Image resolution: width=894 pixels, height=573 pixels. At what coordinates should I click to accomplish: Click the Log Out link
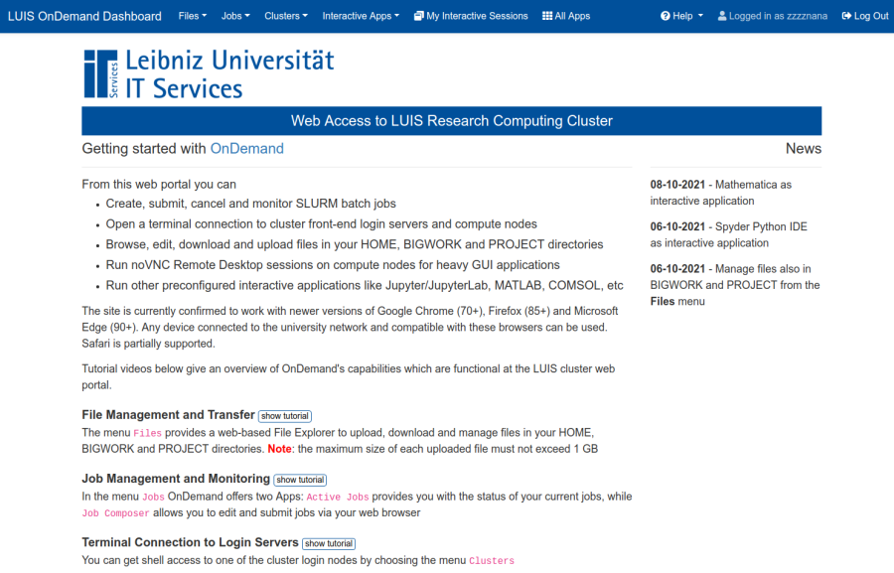click(x=865, y=16)
